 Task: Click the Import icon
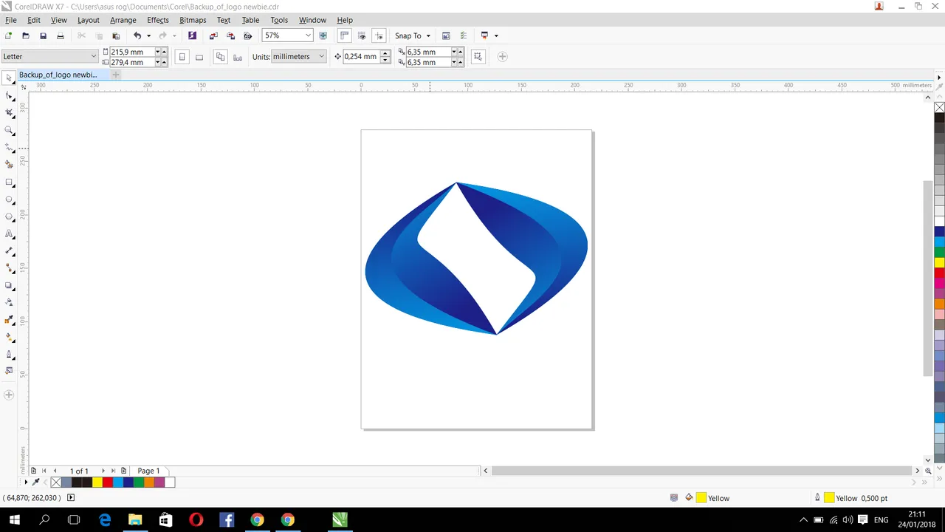(213, 35)
